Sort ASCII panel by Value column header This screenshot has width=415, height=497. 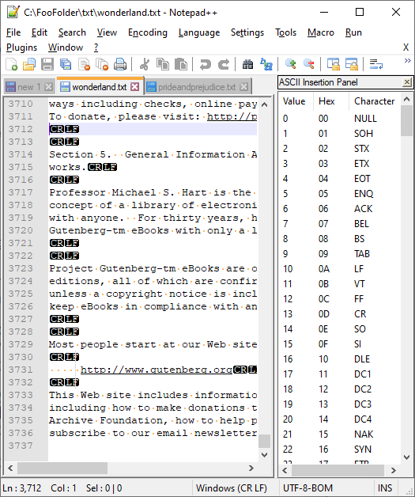pyautogui.click(x=296, y=101)
